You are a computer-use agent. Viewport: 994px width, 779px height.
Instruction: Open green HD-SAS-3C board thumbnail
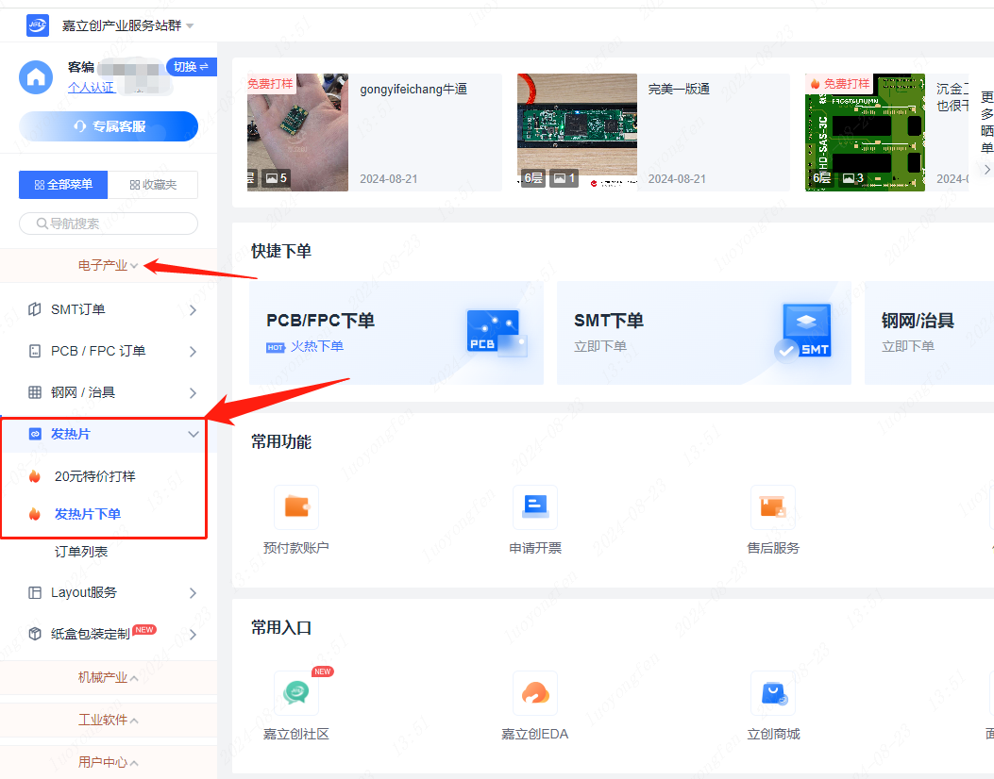point(865,132)
